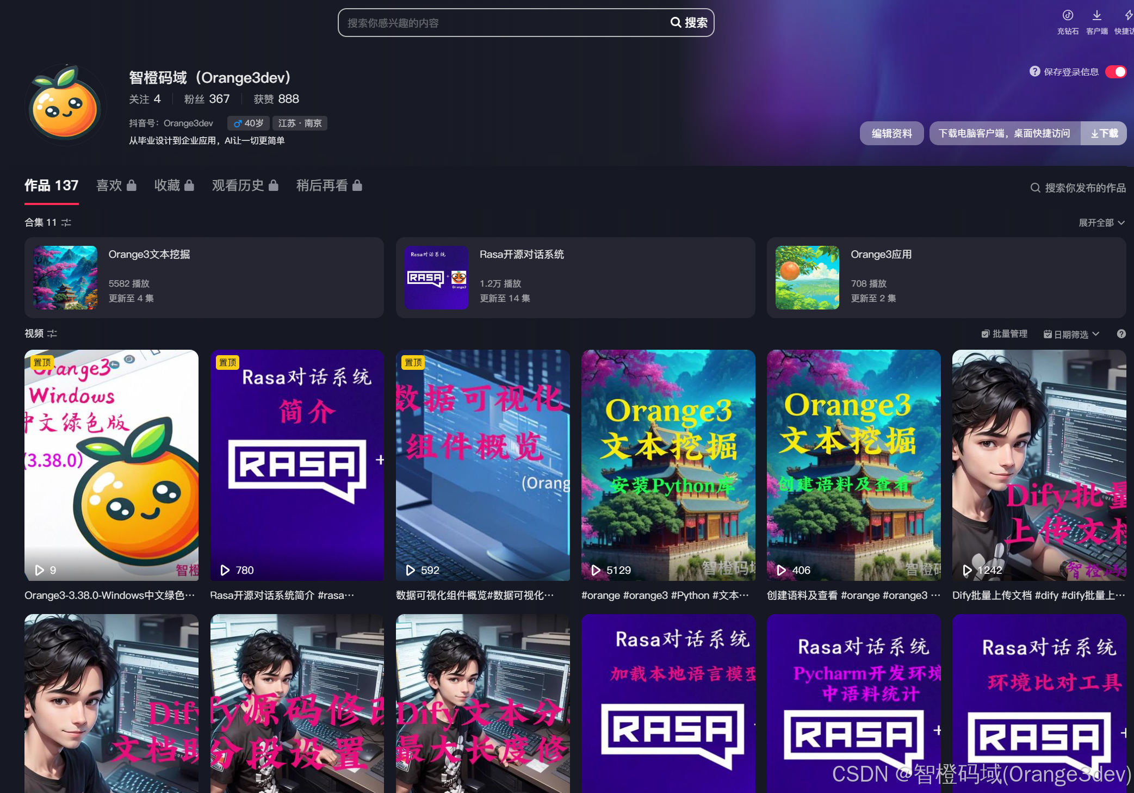The height and width of the screenshot is (793, 1134).
Task: Click the orange profile avatar
Action: click(x=65, y=105)
